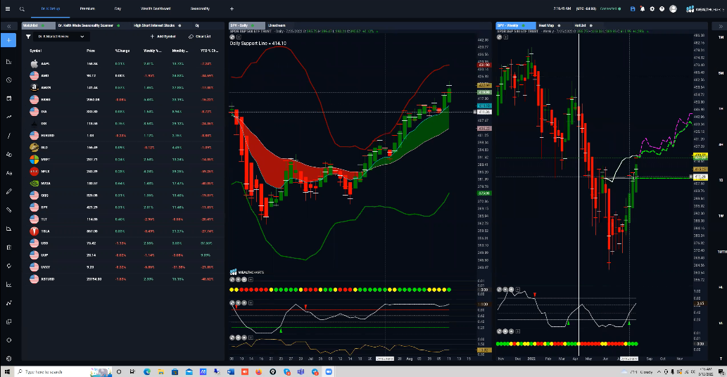Sort watchlist by %Change column header

[122, 51]
